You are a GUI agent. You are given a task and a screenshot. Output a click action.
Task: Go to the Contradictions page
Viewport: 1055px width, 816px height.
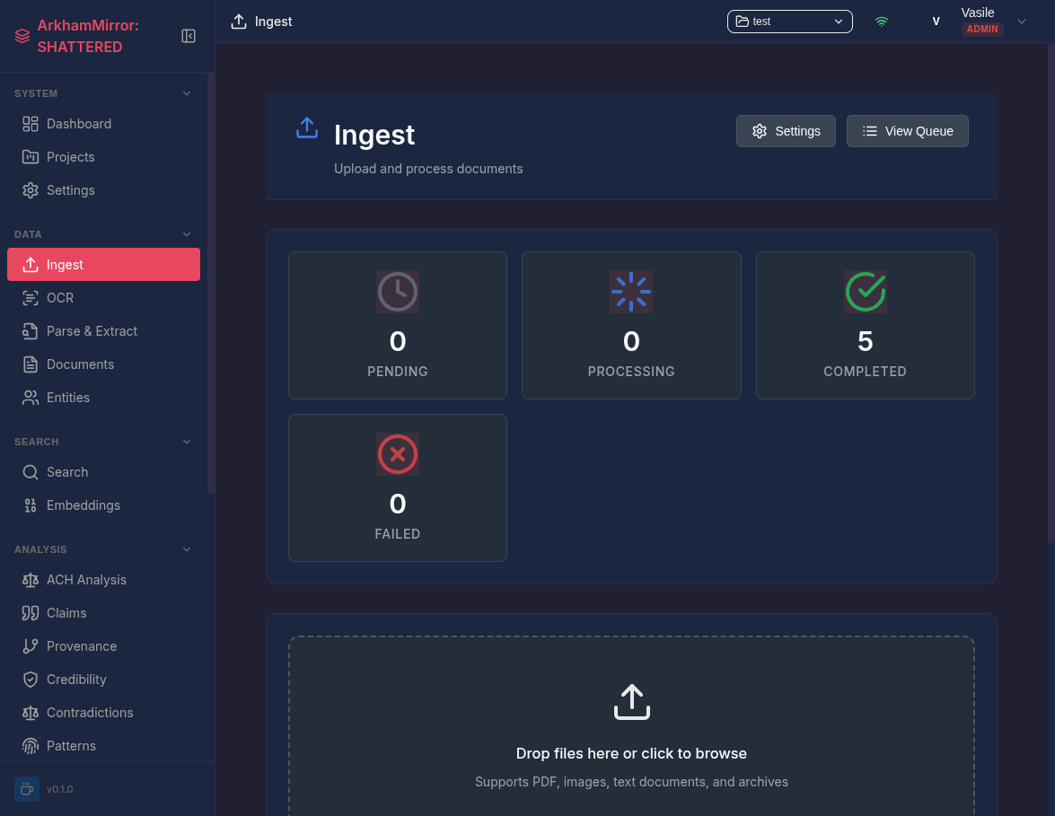(103, 713)
